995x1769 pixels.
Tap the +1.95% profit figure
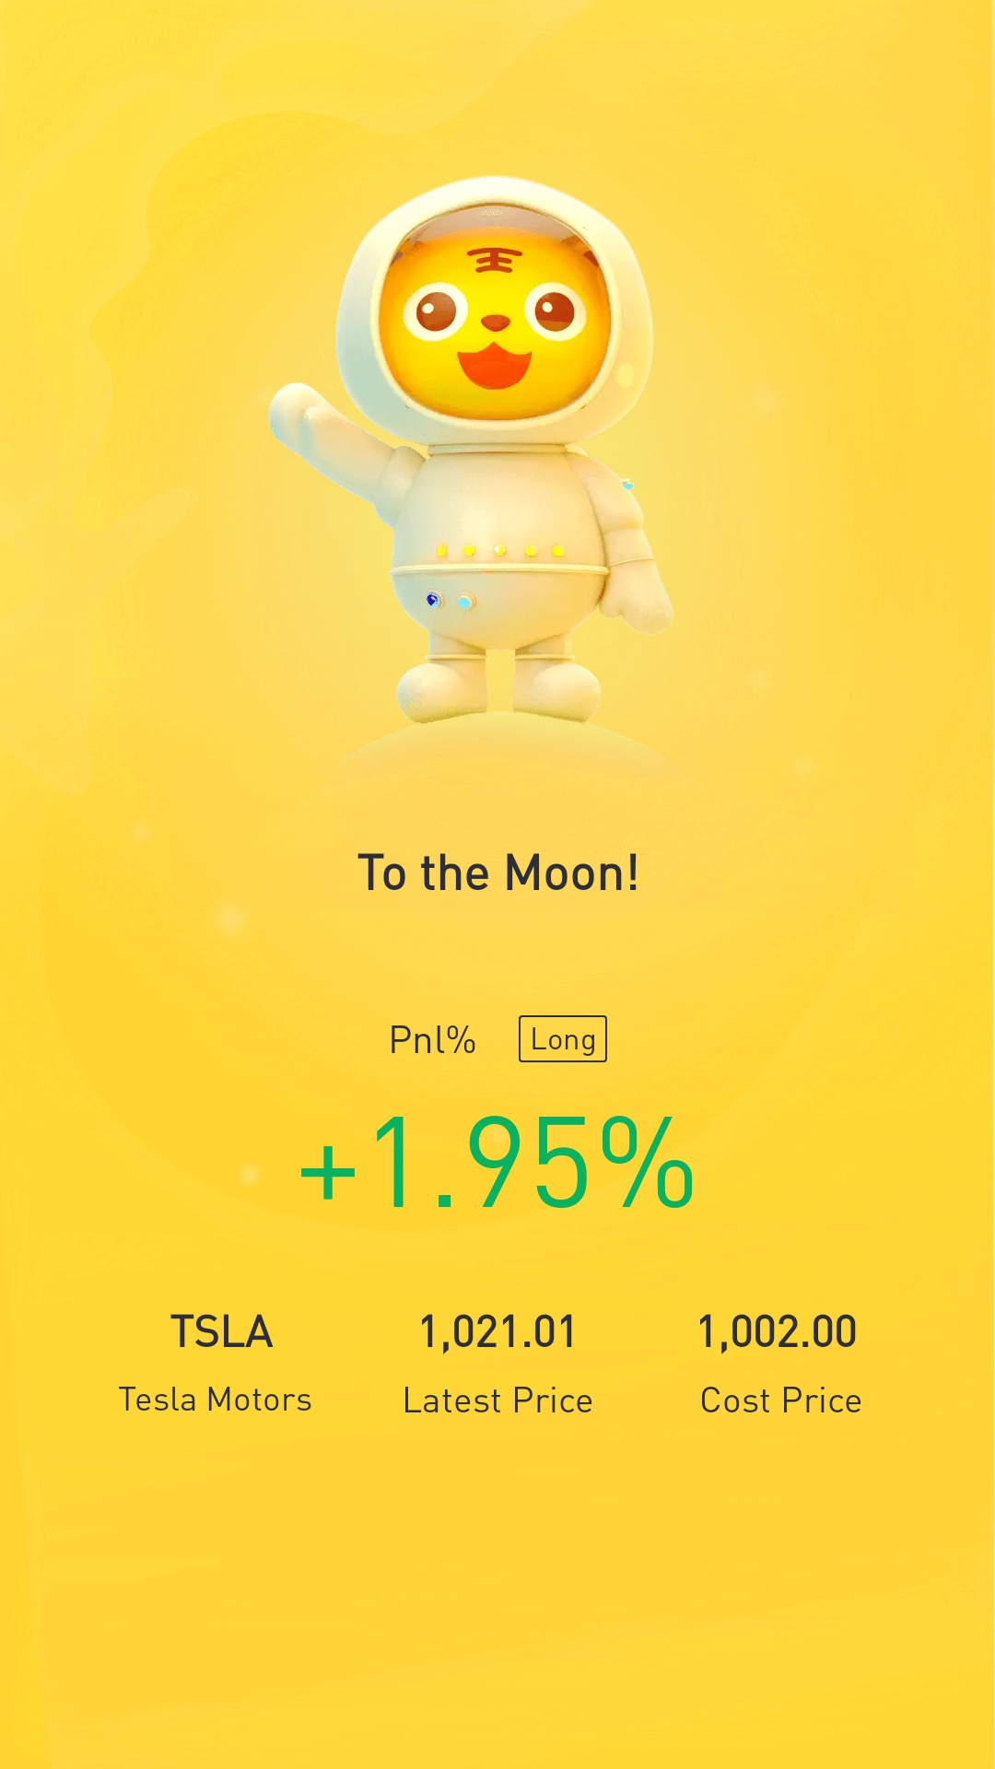pyautogui.click(x=497, y=1162)
